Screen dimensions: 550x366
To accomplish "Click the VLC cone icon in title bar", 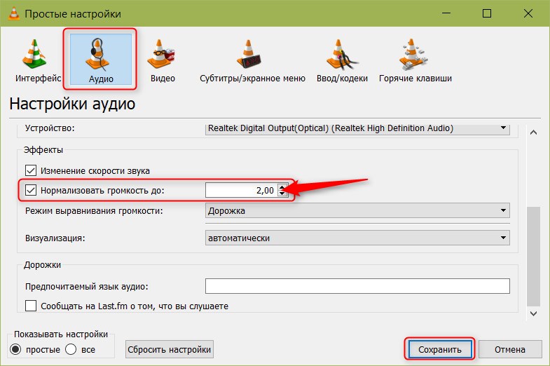I will 13,13.
